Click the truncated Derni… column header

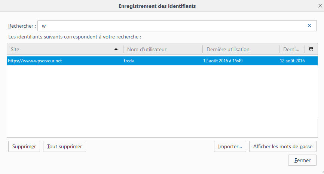[292, 49]
